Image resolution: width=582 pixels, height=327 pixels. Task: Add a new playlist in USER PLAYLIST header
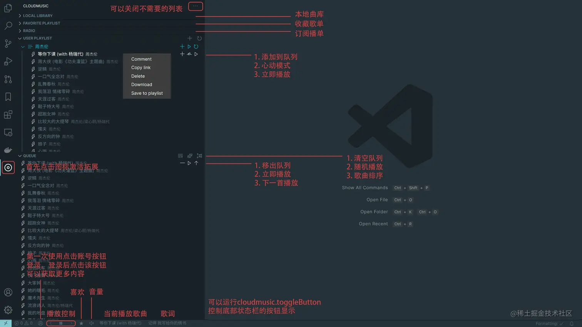[189, 38]
